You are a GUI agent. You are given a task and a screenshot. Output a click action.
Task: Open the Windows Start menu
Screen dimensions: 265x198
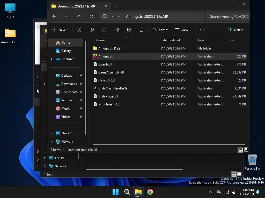116,192
